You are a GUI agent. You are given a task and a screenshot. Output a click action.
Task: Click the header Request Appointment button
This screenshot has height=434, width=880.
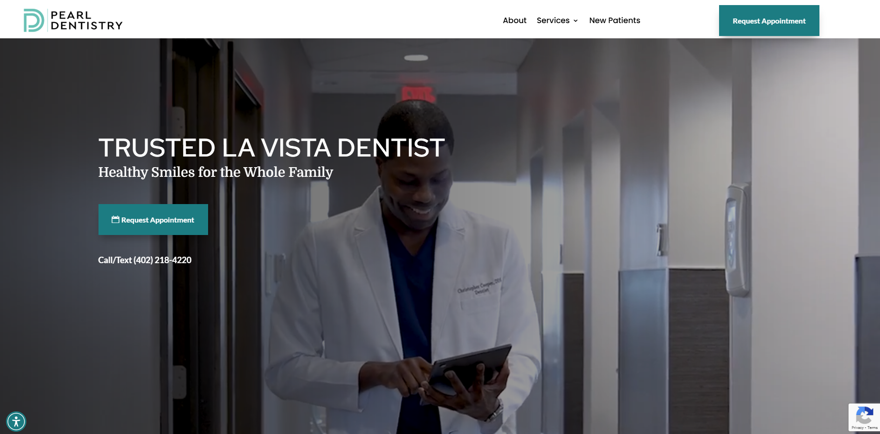point(769,21)
